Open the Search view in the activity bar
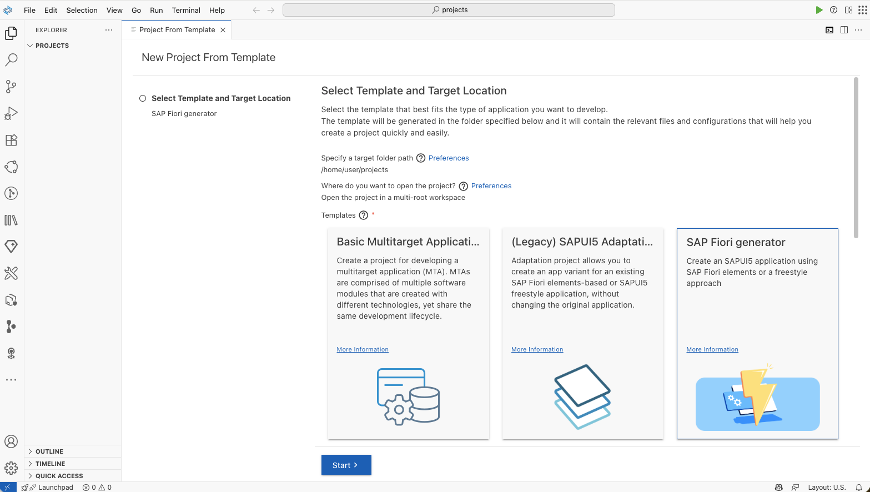This screenshot has width=870, height=492. (11, 59)
